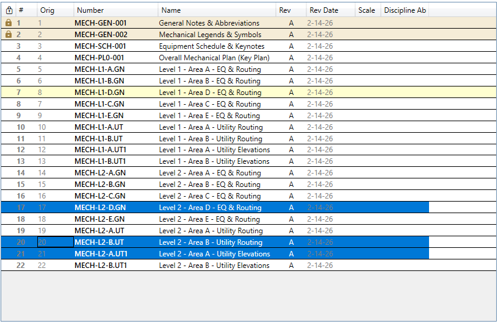This screenshot has width=498, height=324.
Task: Select sheet number MECH-L2-D.GN
Action: [x=100, y=207]
